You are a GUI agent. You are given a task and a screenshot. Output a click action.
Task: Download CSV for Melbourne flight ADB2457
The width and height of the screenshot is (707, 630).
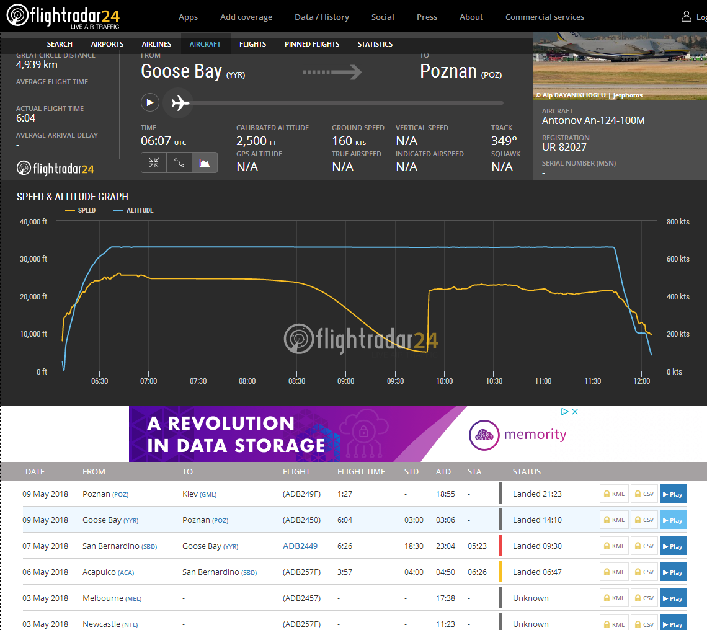coord(644,598)
